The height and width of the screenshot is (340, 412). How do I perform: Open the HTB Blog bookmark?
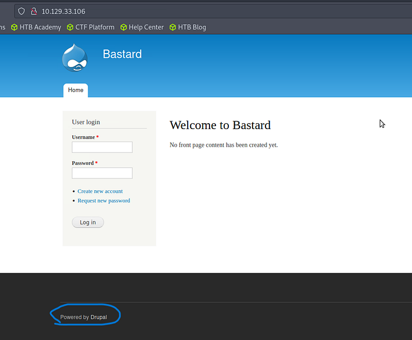tap(188, 27)
